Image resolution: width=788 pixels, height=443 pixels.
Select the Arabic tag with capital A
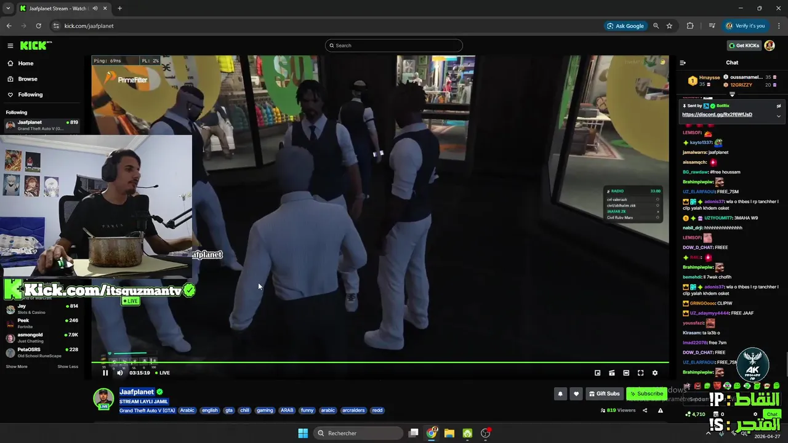coord(187,410)
